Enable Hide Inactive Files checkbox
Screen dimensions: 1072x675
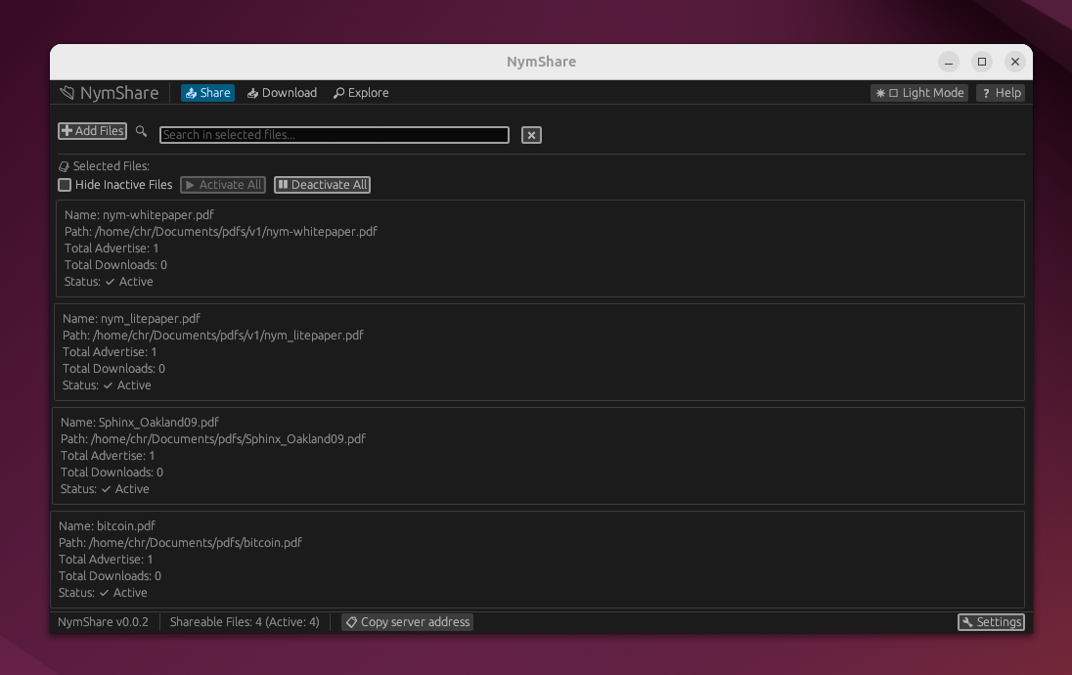point(65,185)
